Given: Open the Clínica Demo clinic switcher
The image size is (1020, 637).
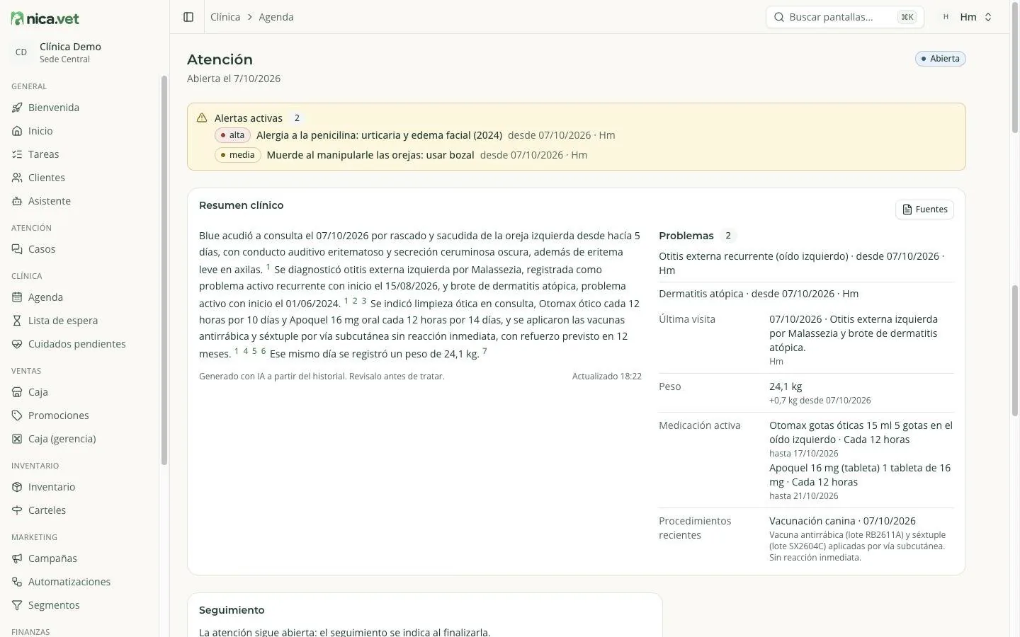Looking at the screenshot, I should pos(79,52).
